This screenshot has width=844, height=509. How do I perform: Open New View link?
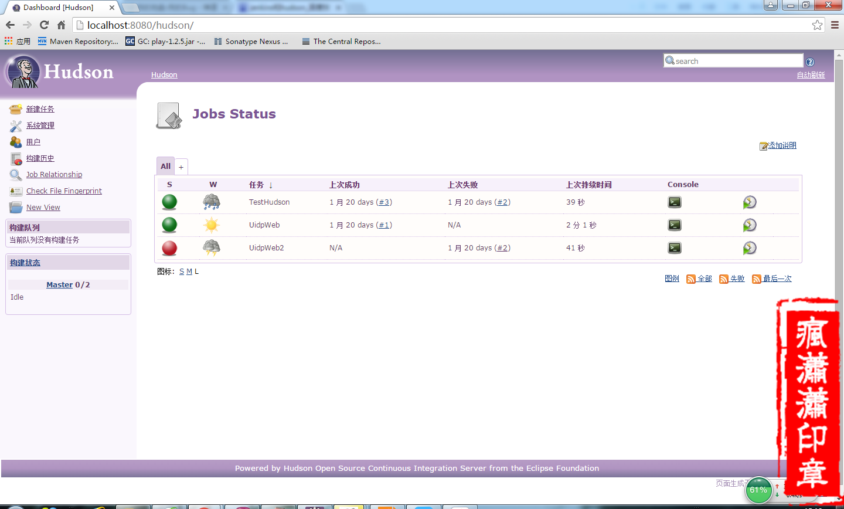click(43, 208)
